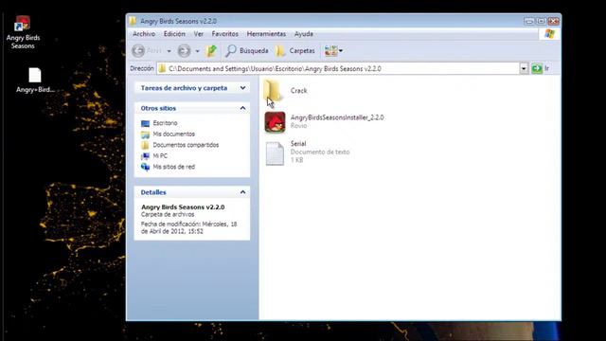The image size is (606, 341).
Task: Click the Mis documentos folder icon
Action: pyautogui.click(x=145, y=135)
